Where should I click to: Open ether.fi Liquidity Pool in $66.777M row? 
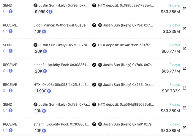(x=61, y=65)
